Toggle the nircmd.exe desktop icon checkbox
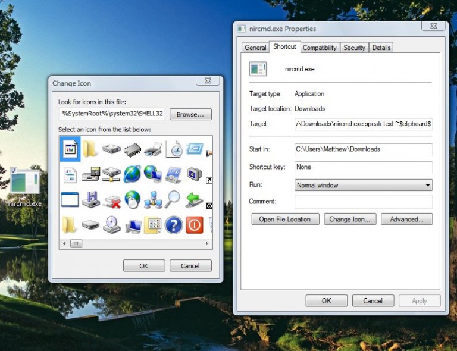The height and width of the screenshot is (351, 457). tap(14, 170)
